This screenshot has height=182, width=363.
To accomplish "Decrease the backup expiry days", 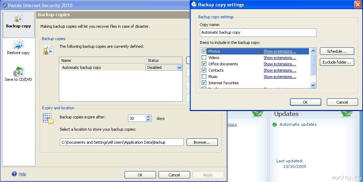I will click(x=148, y=120).
